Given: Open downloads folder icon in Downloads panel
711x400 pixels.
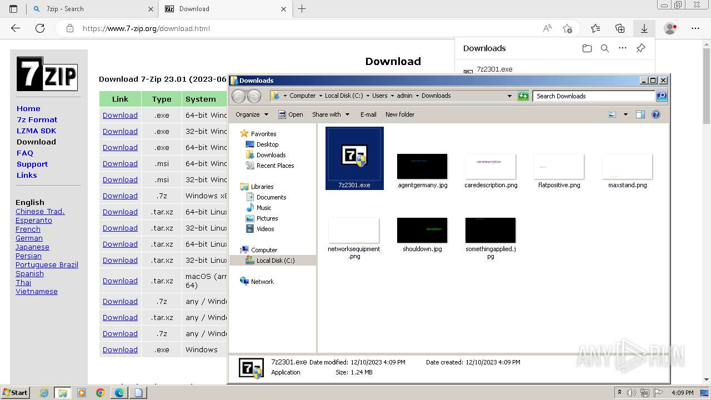Looking at the screenshot, I should point(587,48).
